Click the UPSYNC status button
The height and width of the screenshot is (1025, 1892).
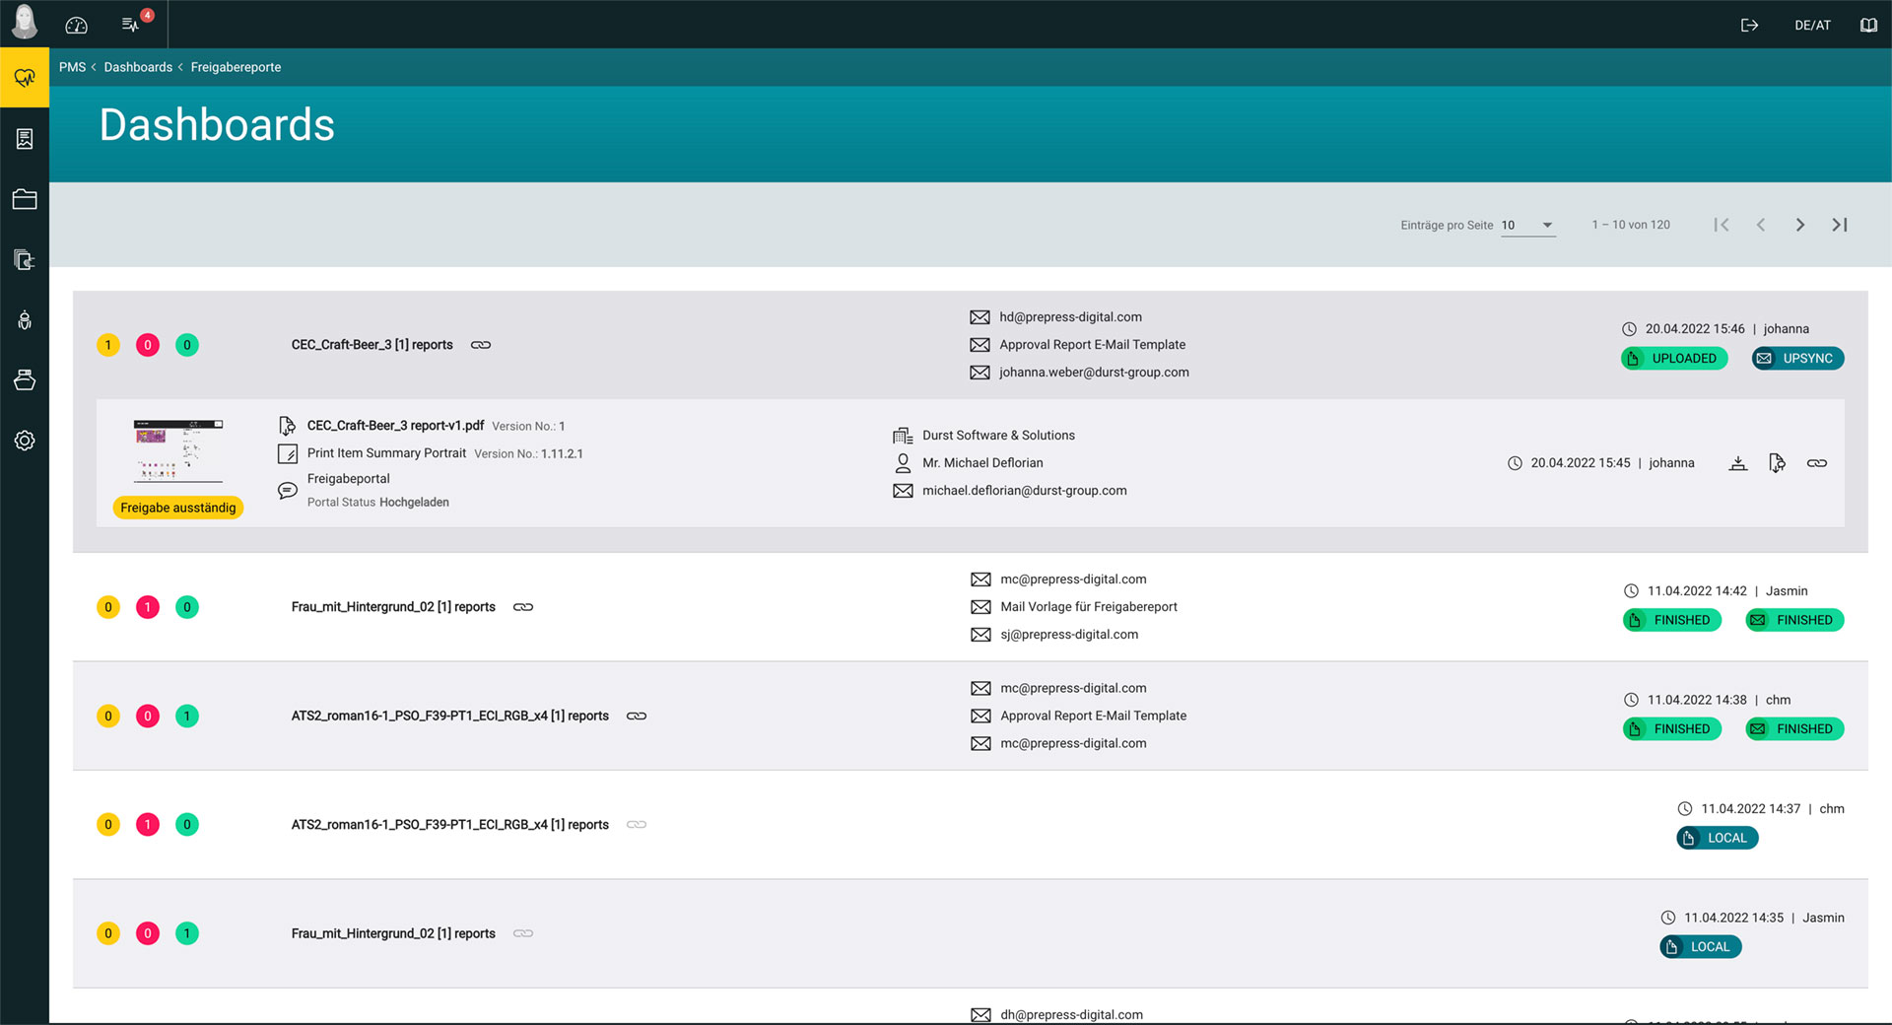tap(1797, 359)
